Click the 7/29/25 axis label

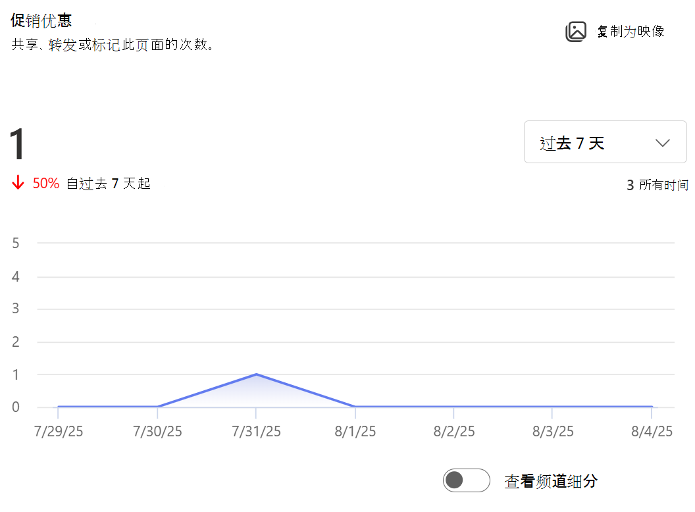point(59,431)
